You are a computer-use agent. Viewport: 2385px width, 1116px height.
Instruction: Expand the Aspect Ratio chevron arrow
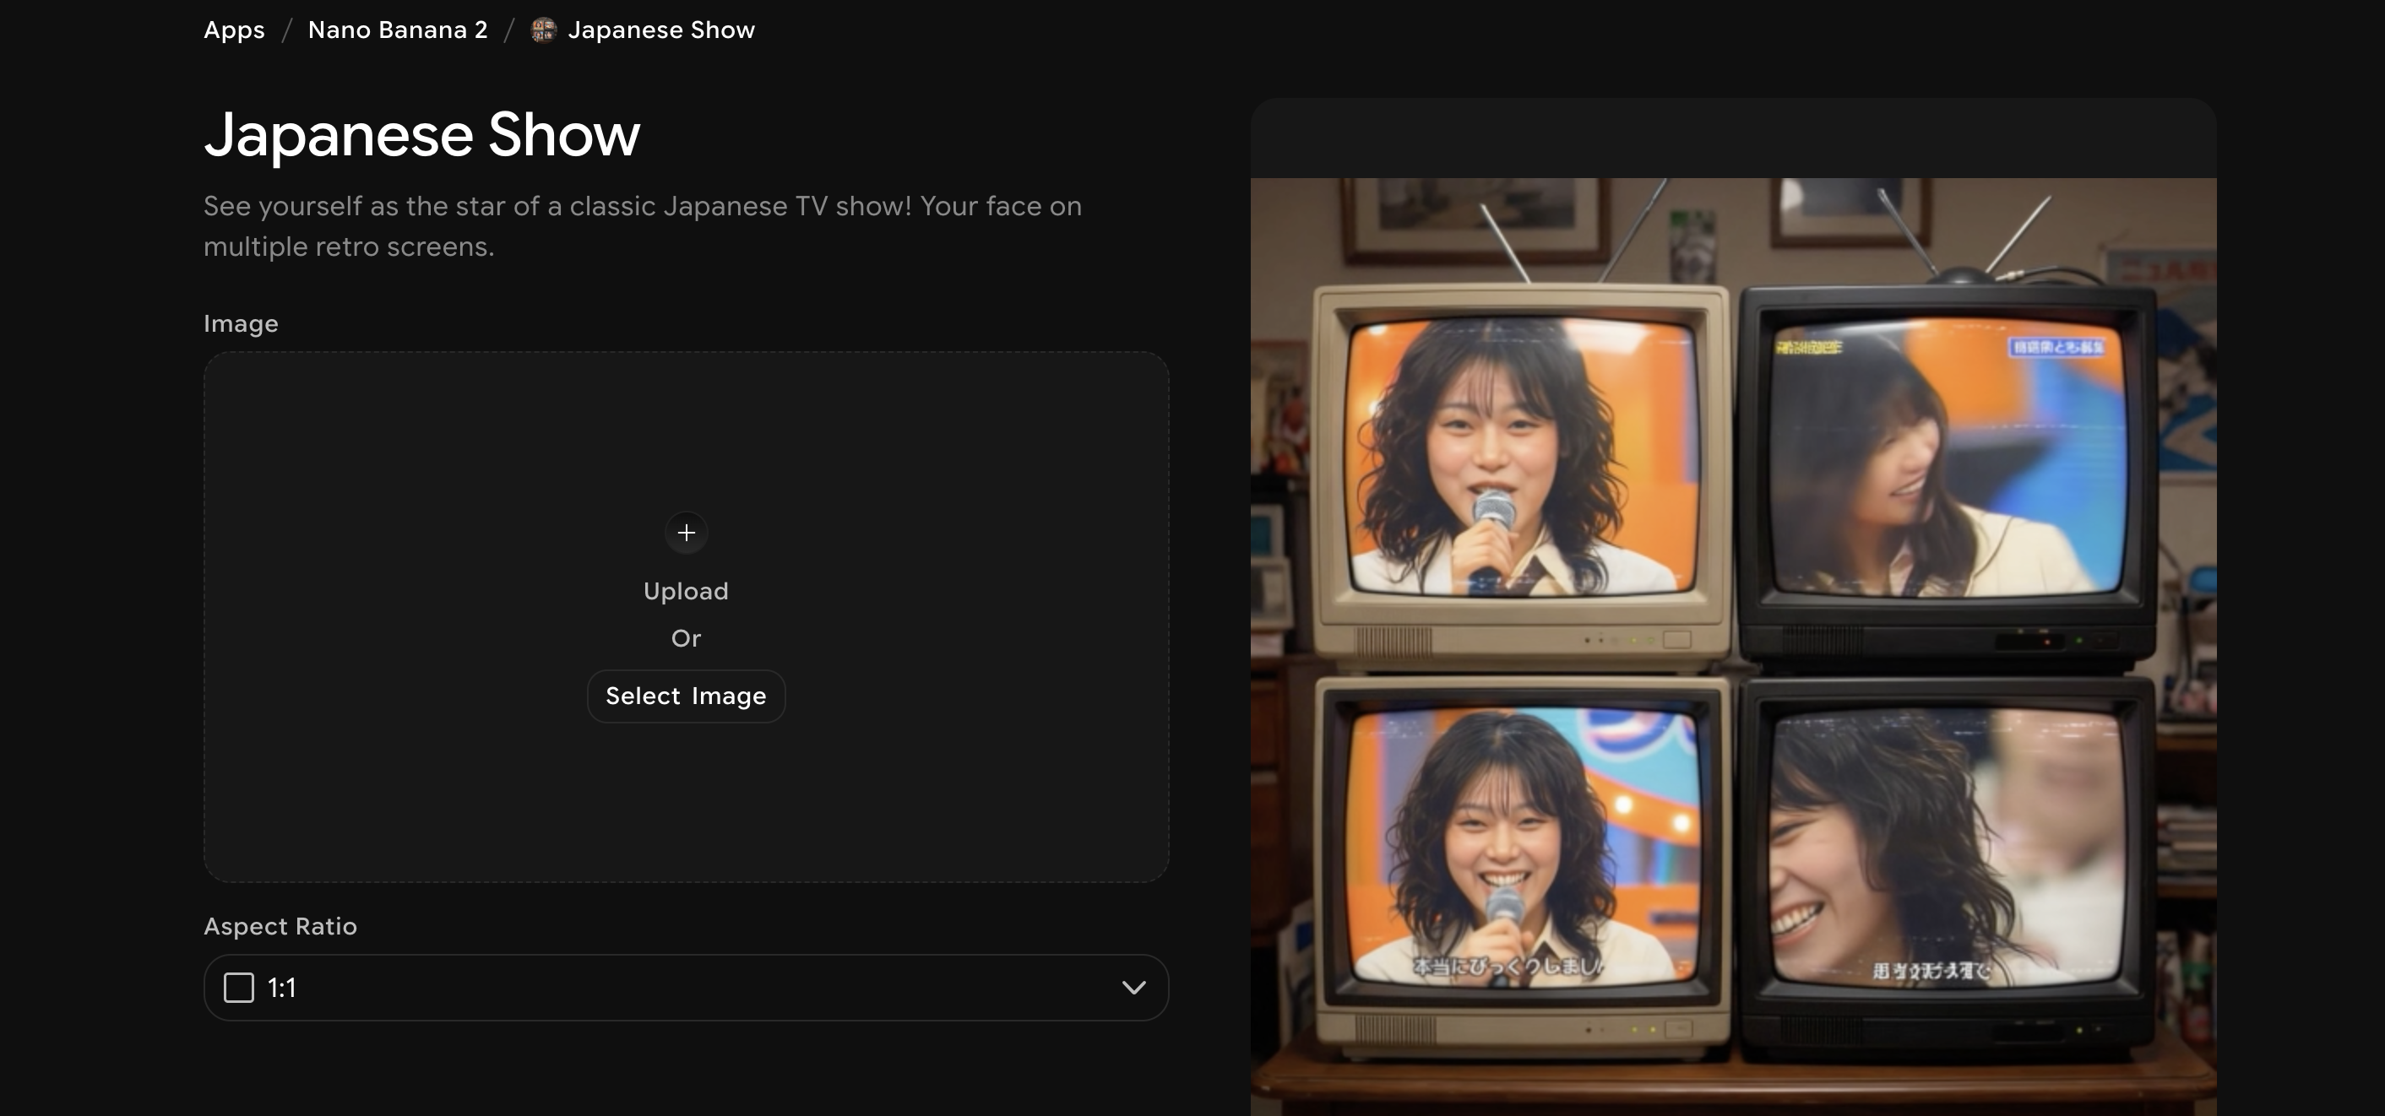point(1133,988)
